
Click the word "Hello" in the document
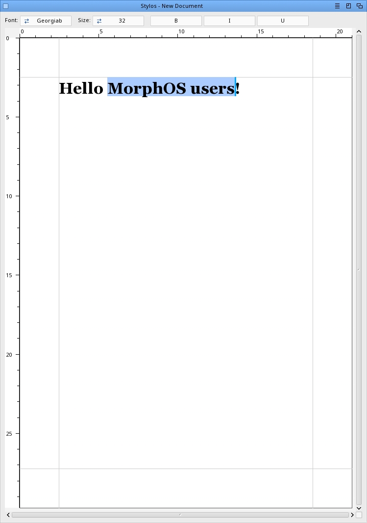tap(81, 88)
